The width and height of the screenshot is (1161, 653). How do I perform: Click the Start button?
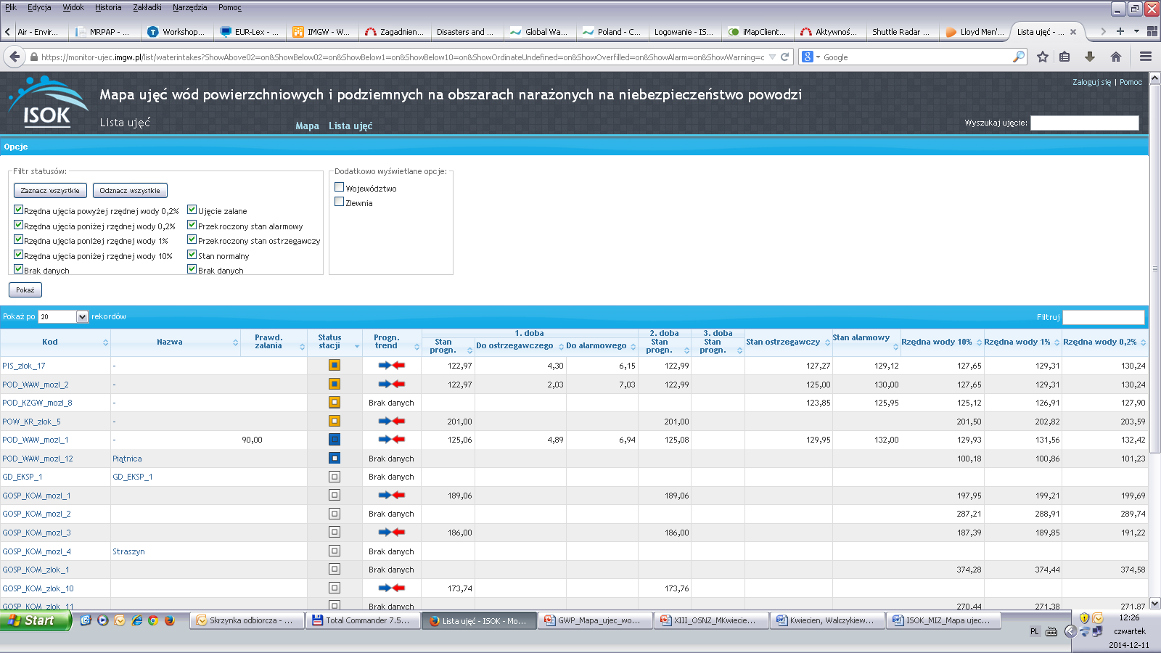point(36,620)
